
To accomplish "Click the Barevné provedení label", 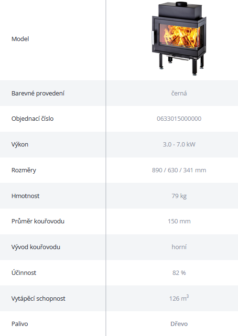I will click(x=38, y=94).
